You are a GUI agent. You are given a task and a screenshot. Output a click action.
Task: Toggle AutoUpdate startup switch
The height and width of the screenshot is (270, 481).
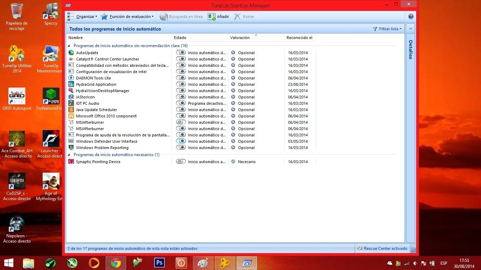(181, 53)
